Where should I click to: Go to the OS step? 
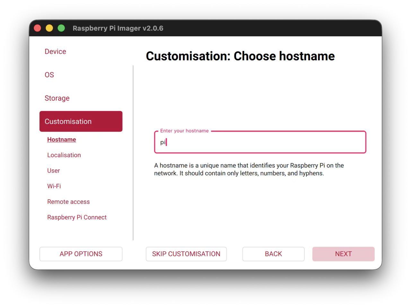pos(49,75)
